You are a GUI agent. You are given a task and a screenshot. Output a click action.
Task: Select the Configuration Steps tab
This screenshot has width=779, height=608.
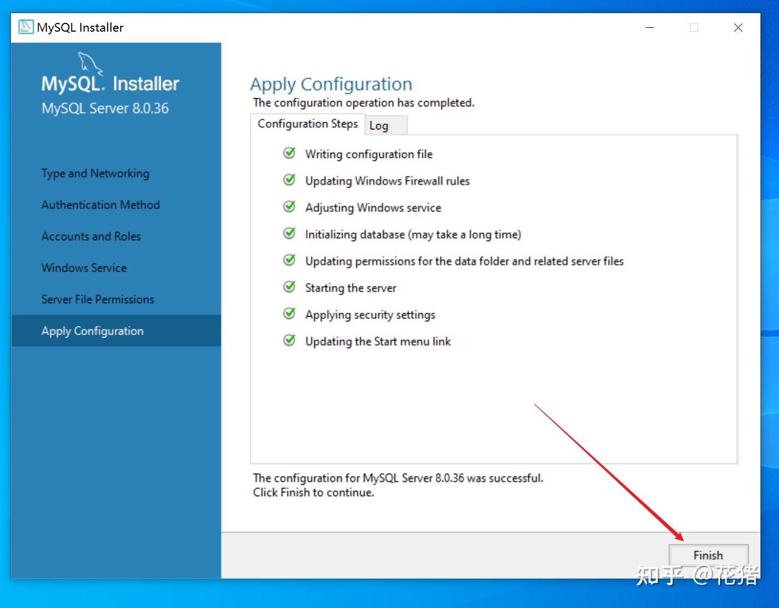308,124
